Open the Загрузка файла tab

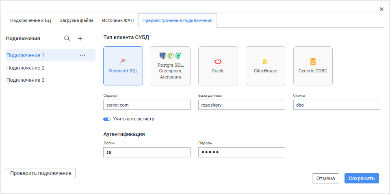coord(76,20)
